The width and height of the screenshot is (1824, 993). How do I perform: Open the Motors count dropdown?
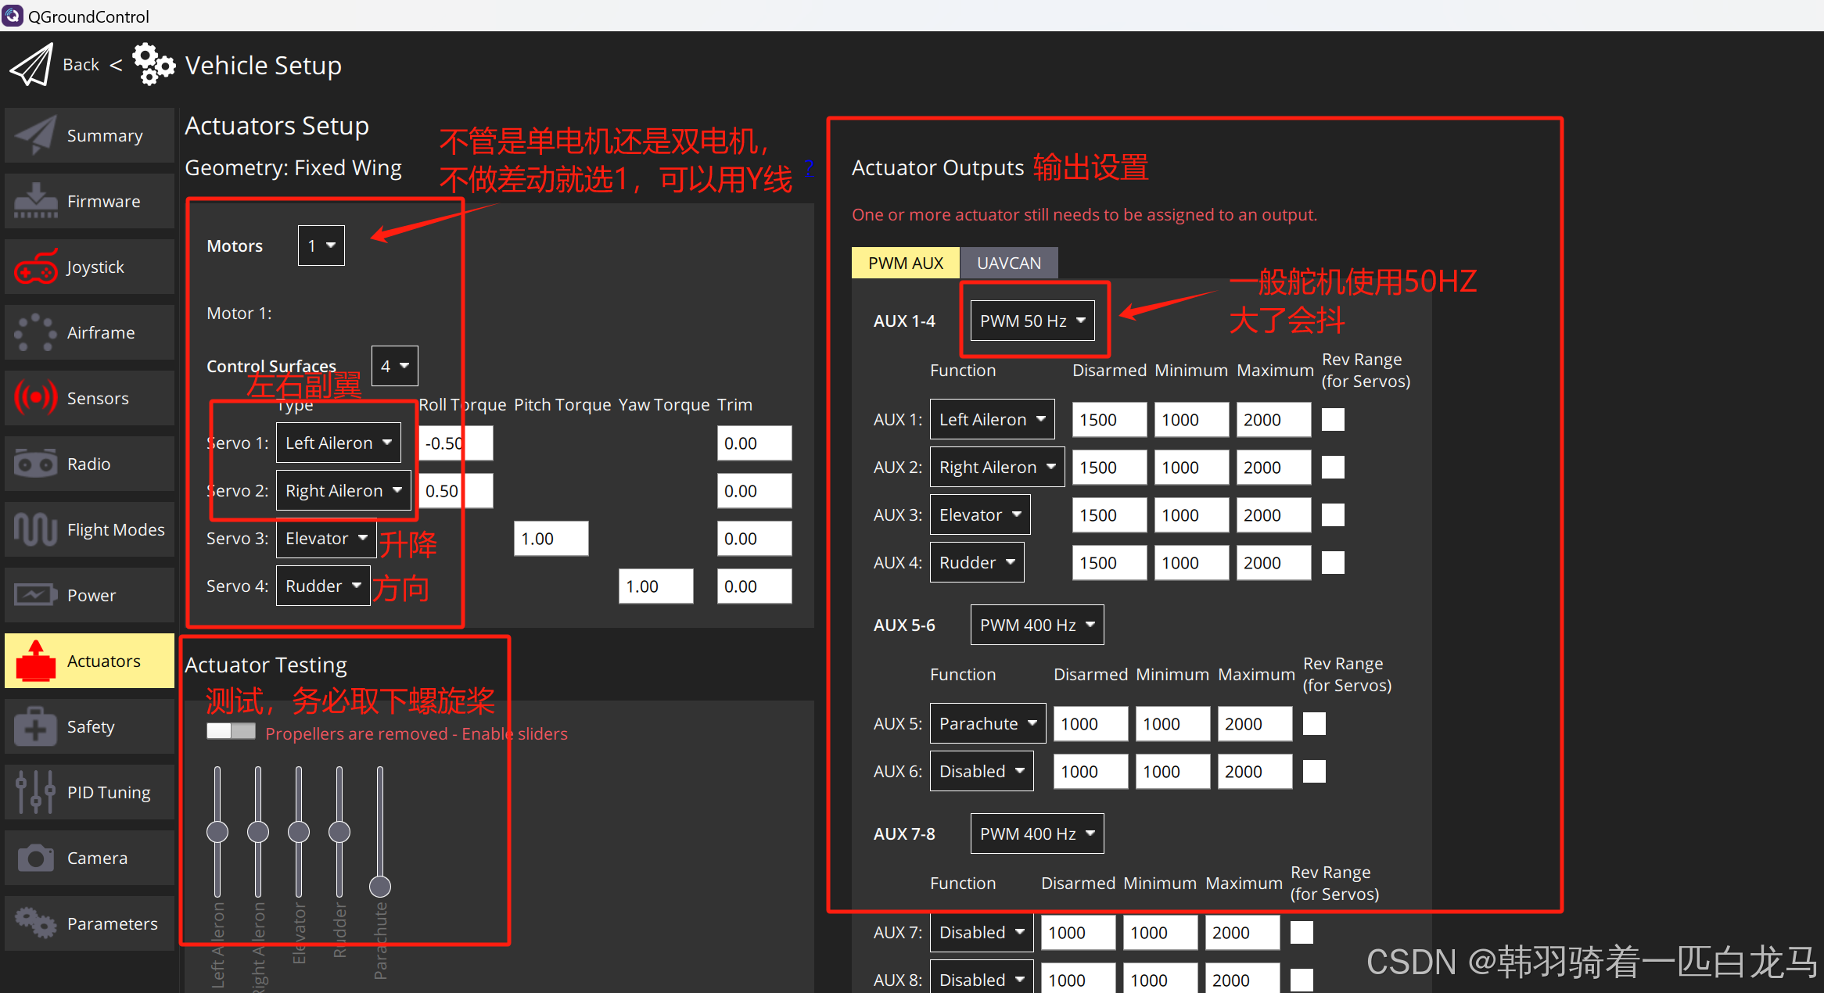click(321, 246)
